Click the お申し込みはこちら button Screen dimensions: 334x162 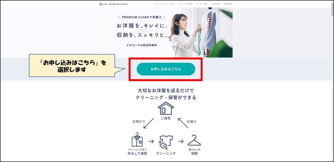[166, 69]
